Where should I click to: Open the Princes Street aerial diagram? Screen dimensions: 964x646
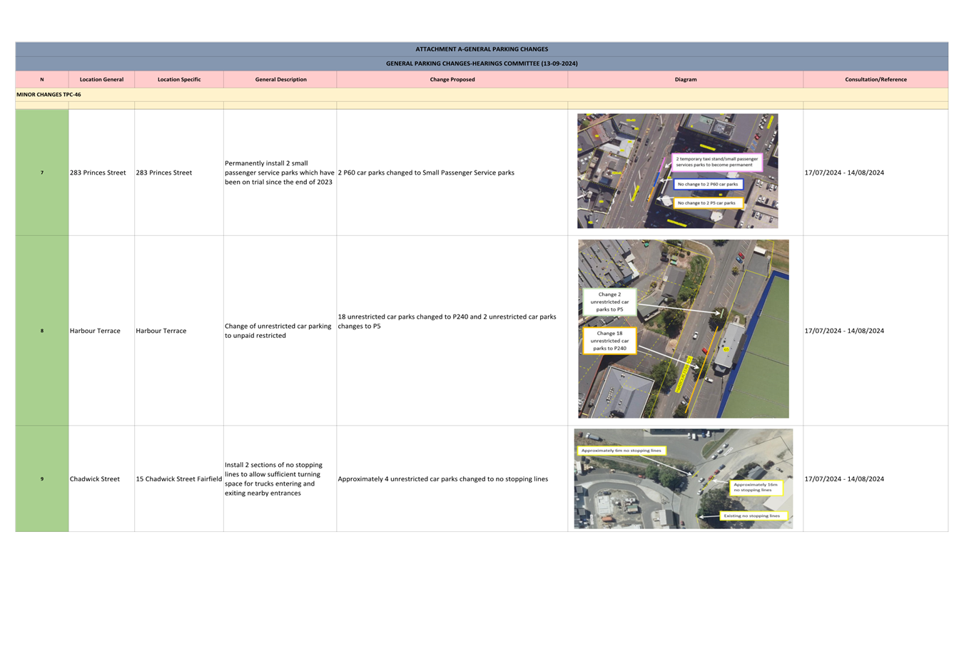[x=677, y=171]
